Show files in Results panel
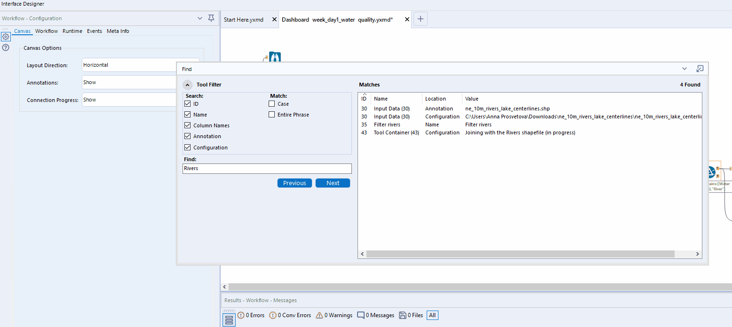Viewport: 732px width, 327px height. coord(411,315)
